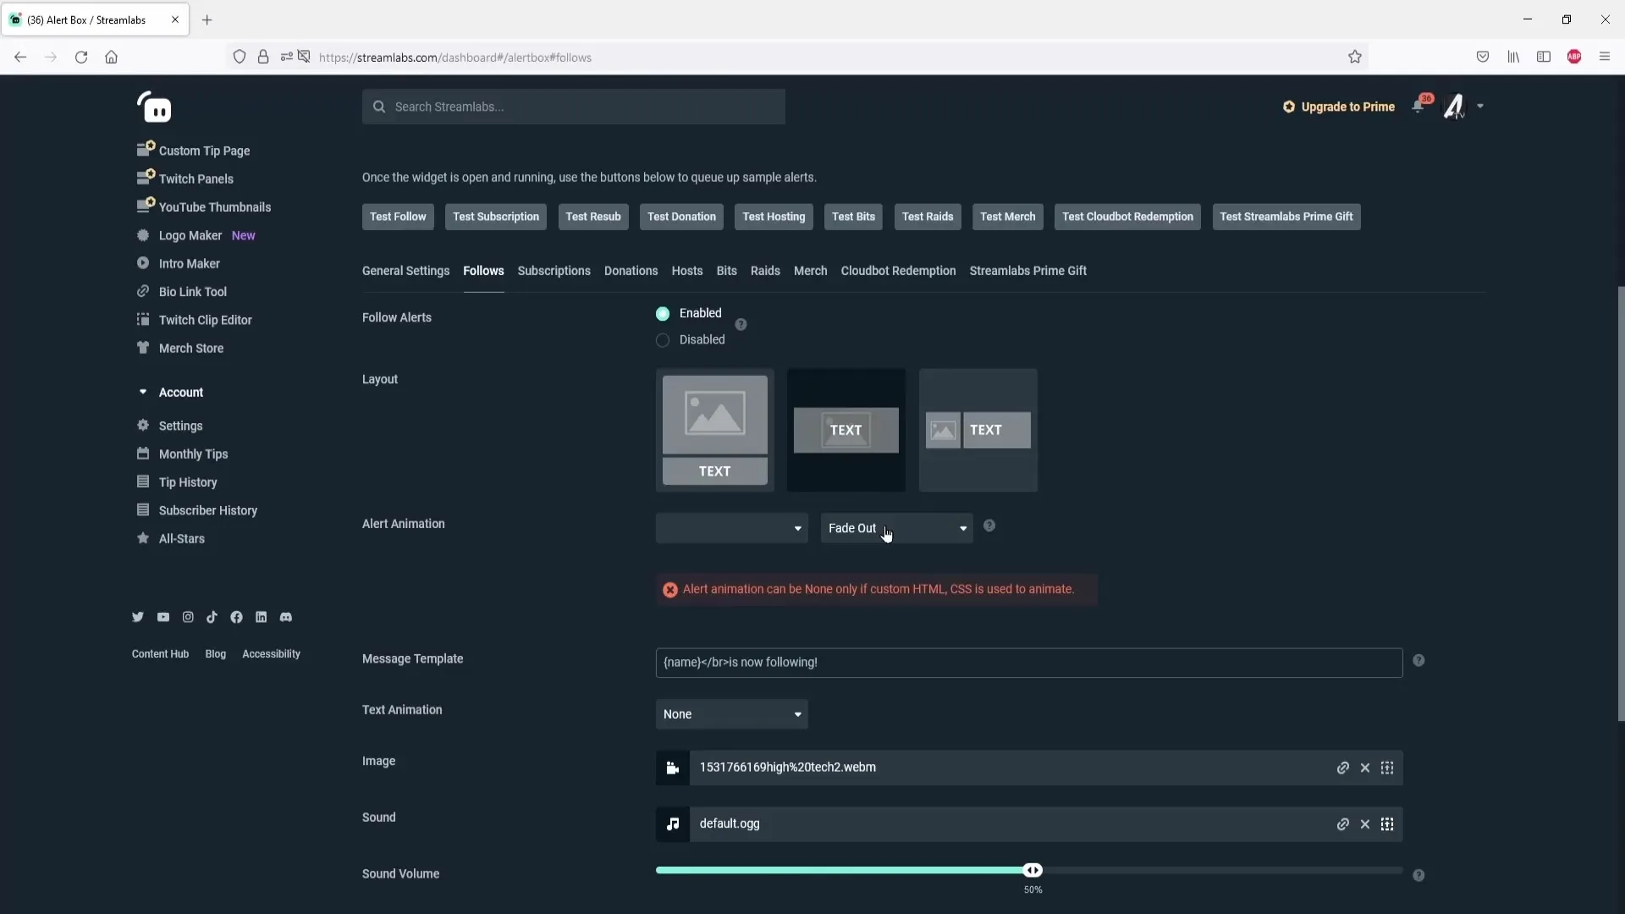This screenshot has width=1625, height=914.
Task: Switch to Bits tab
Action: 727,271
